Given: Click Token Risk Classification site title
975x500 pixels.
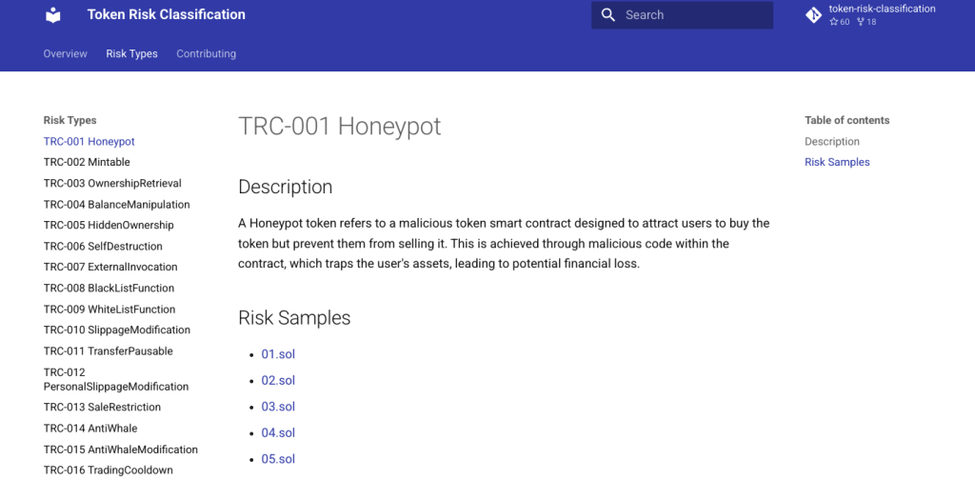Looking at the screenshot, I should [166, 15].
